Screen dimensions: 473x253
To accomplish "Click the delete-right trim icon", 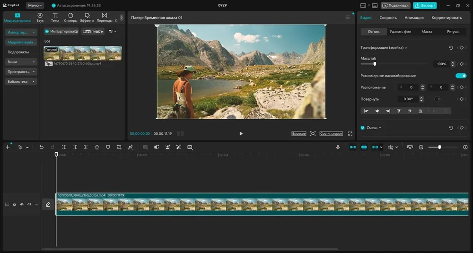I will (x=86, y=147).
